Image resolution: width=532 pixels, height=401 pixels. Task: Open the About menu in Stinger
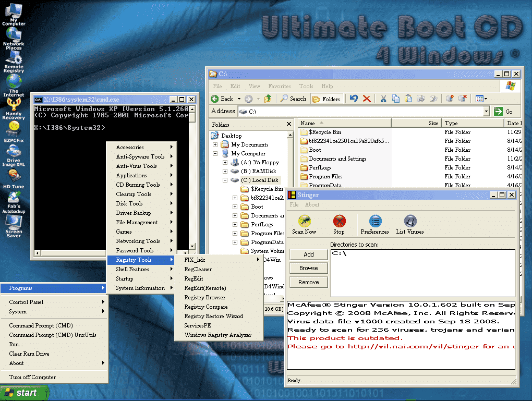point(312,204)
